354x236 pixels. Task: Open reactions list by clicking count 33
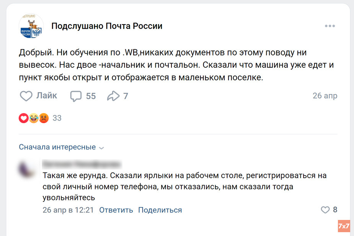(x=57, y=118)
